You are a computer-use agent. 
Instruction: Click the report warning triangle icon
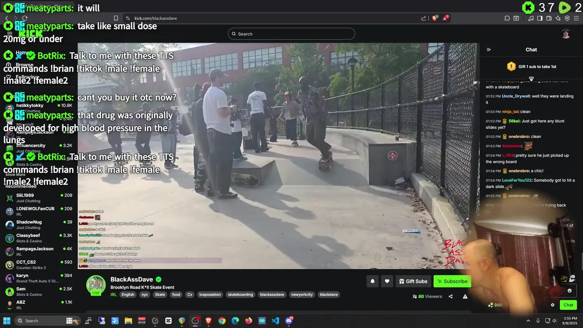coord(465,297)
